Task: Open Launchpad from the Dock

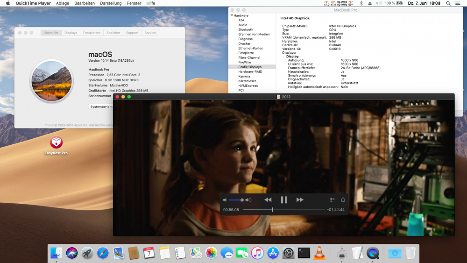Action: pos(87,253)
